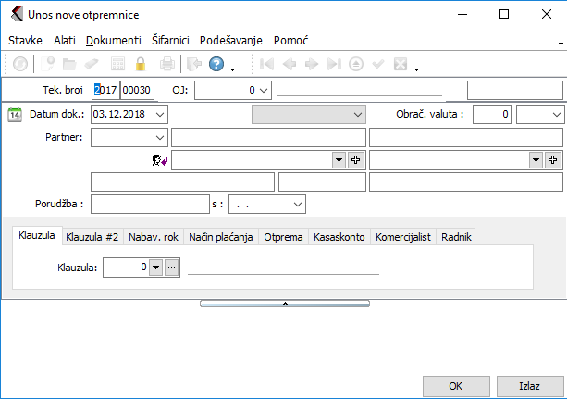Expand the OJ dropdown

[264, 90]
